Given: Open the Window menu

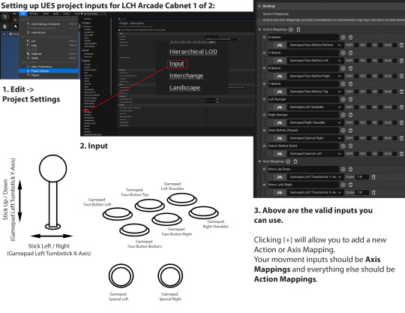Looking at the screenshot, I should coord(34,14).
